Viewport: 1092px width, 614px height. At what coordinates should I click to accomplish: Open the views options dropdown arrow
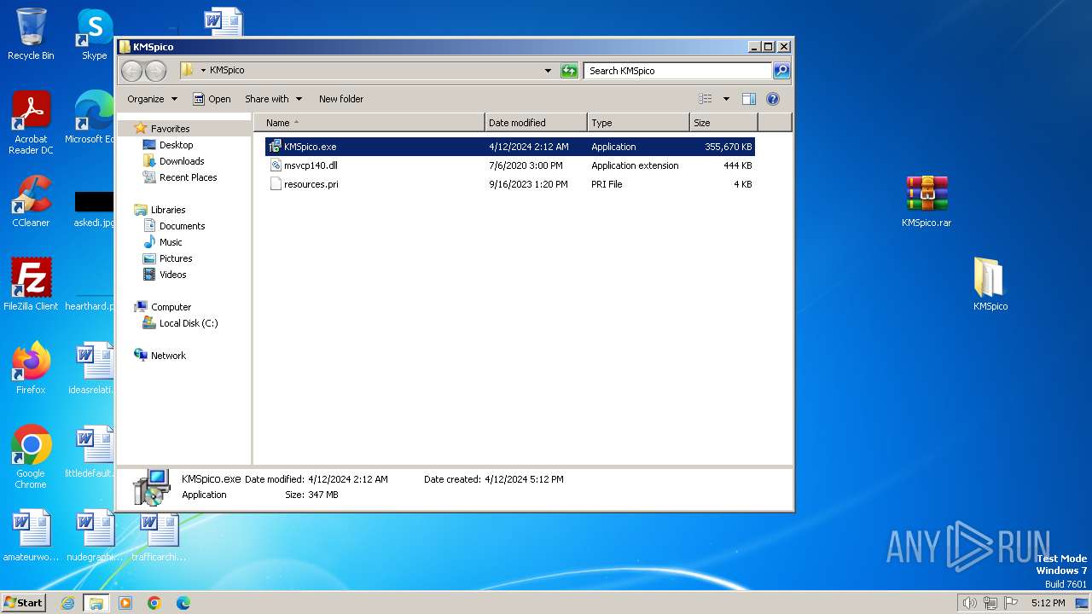726,99
